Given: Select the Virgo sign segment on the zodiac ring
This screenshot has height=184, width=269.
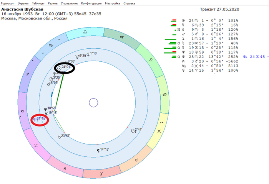Looking at the screenshot, I should [x=122, y=37].
